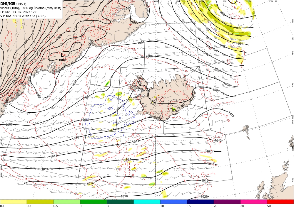Click the 'IT: Mið. 13. 07. 2022 12Z' line
Viewport: 294px width, 208px height.
(x=18, y=12)
